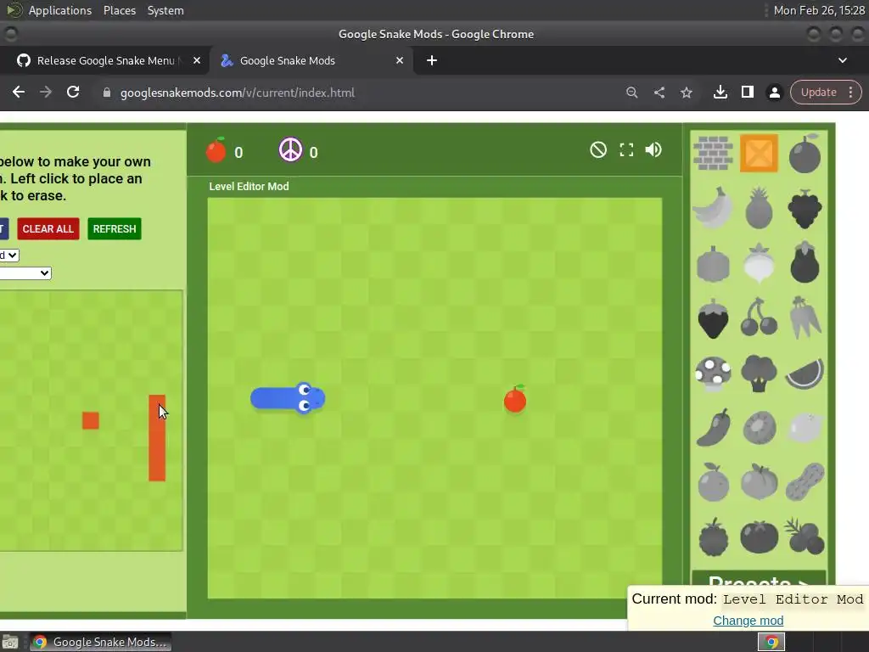Click the circle-slash icon in game header
Screen dimensions: 869x652
598,149
